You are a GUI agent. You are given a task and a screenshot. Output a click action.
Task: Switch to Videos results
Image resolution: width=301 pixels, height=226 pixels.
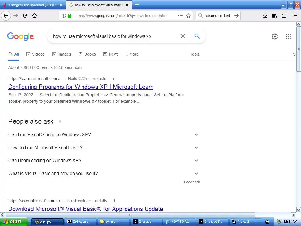35,54
